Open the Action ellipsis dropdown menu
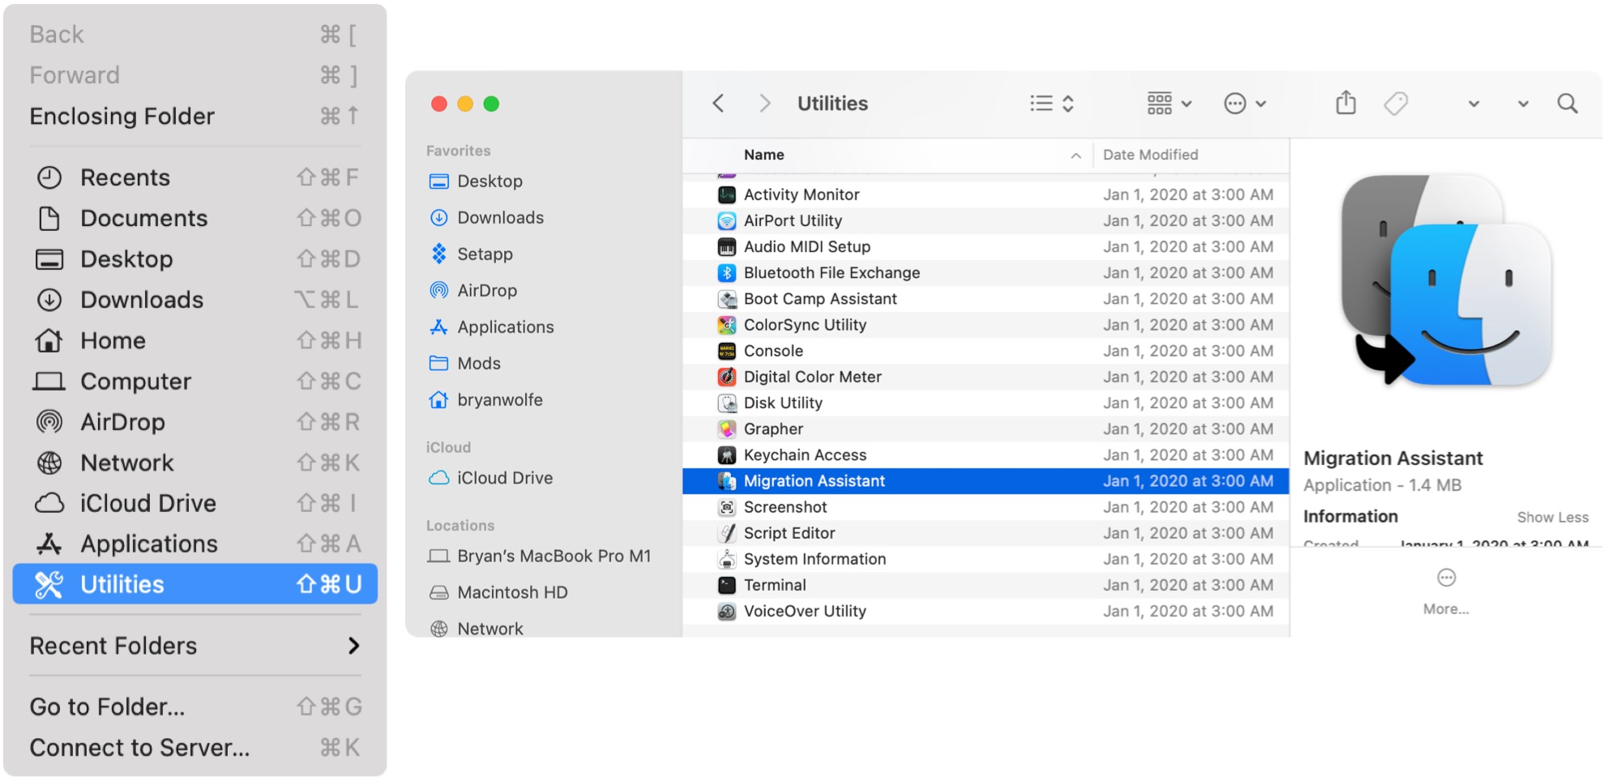The height and width of the screenshot is (781, 1608). [1245, 104]
